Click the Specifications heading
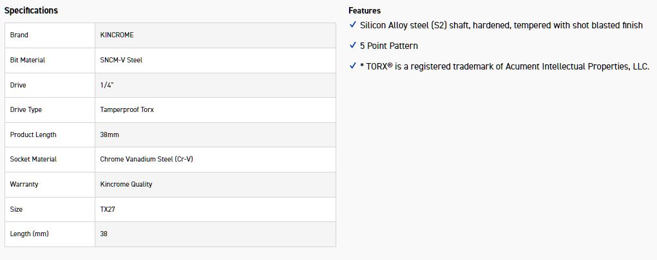The image size is (657, 260). point(31,10)
